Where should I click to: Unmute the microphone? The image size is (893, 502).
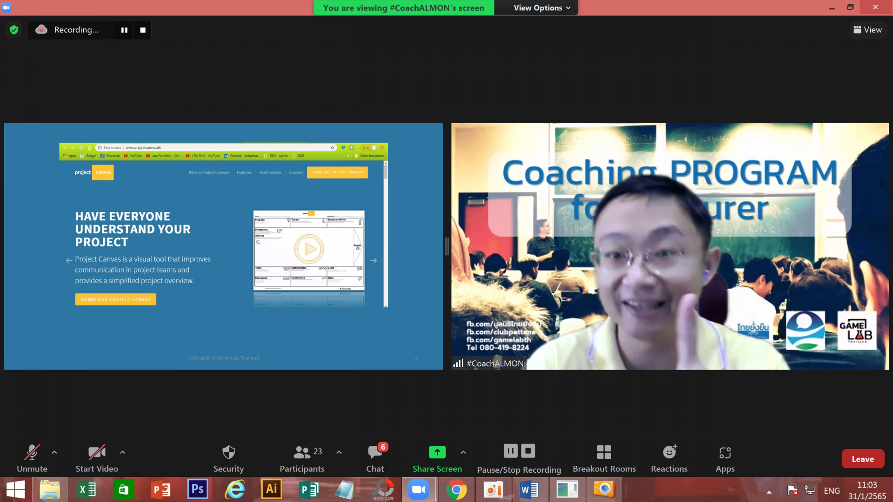point(32,459)
